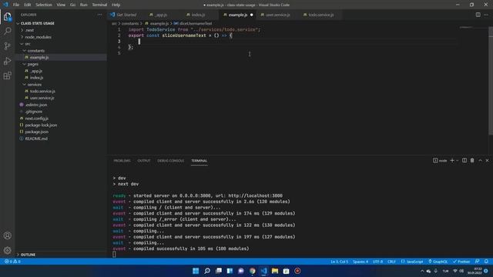Open the Accounts menu icon
Viewport: 493px width, 277px height.
[x=7, y=235]
